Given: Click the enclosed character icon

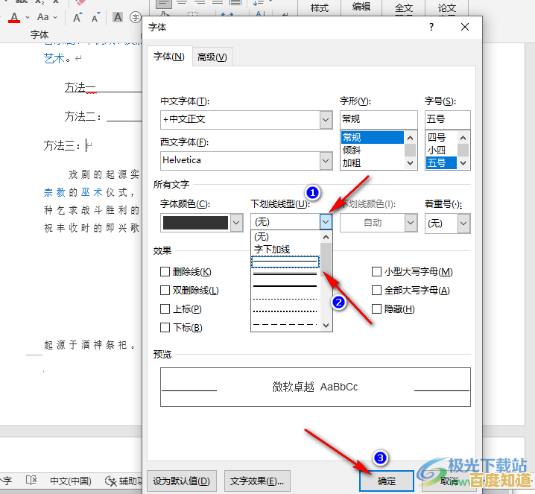Looking at the screenshot, I should [x=135, y=16].
